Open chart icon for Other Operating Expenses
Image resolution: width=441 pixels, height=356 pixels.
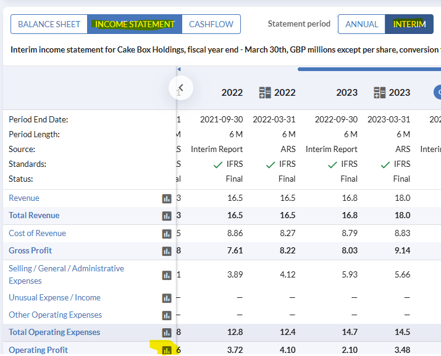click(167, 315)
